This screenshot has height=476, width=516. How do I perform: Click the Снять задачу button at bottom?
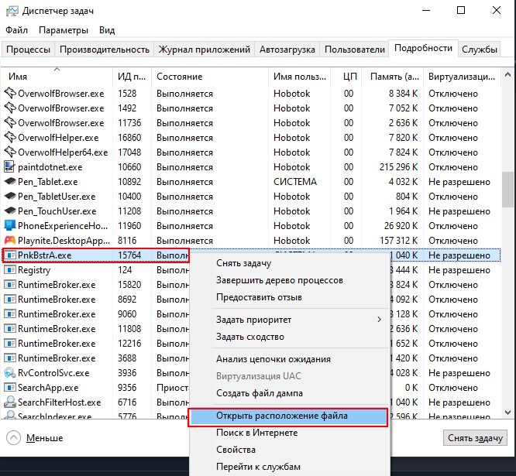pyautogui.click(x=475, y=438)
